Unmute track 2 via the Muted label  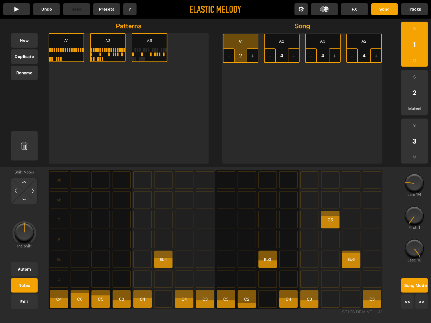414,109
